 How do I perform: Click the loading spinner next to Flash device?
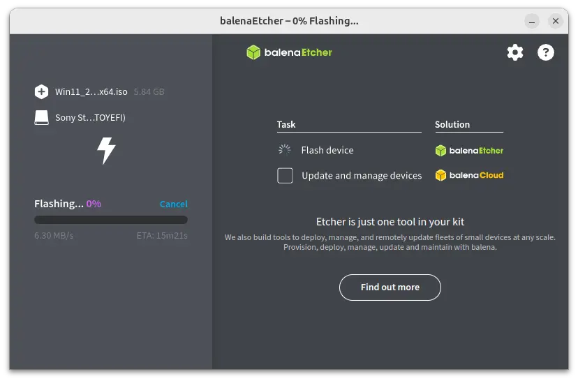pyautogui.click(x=285, y=149)
